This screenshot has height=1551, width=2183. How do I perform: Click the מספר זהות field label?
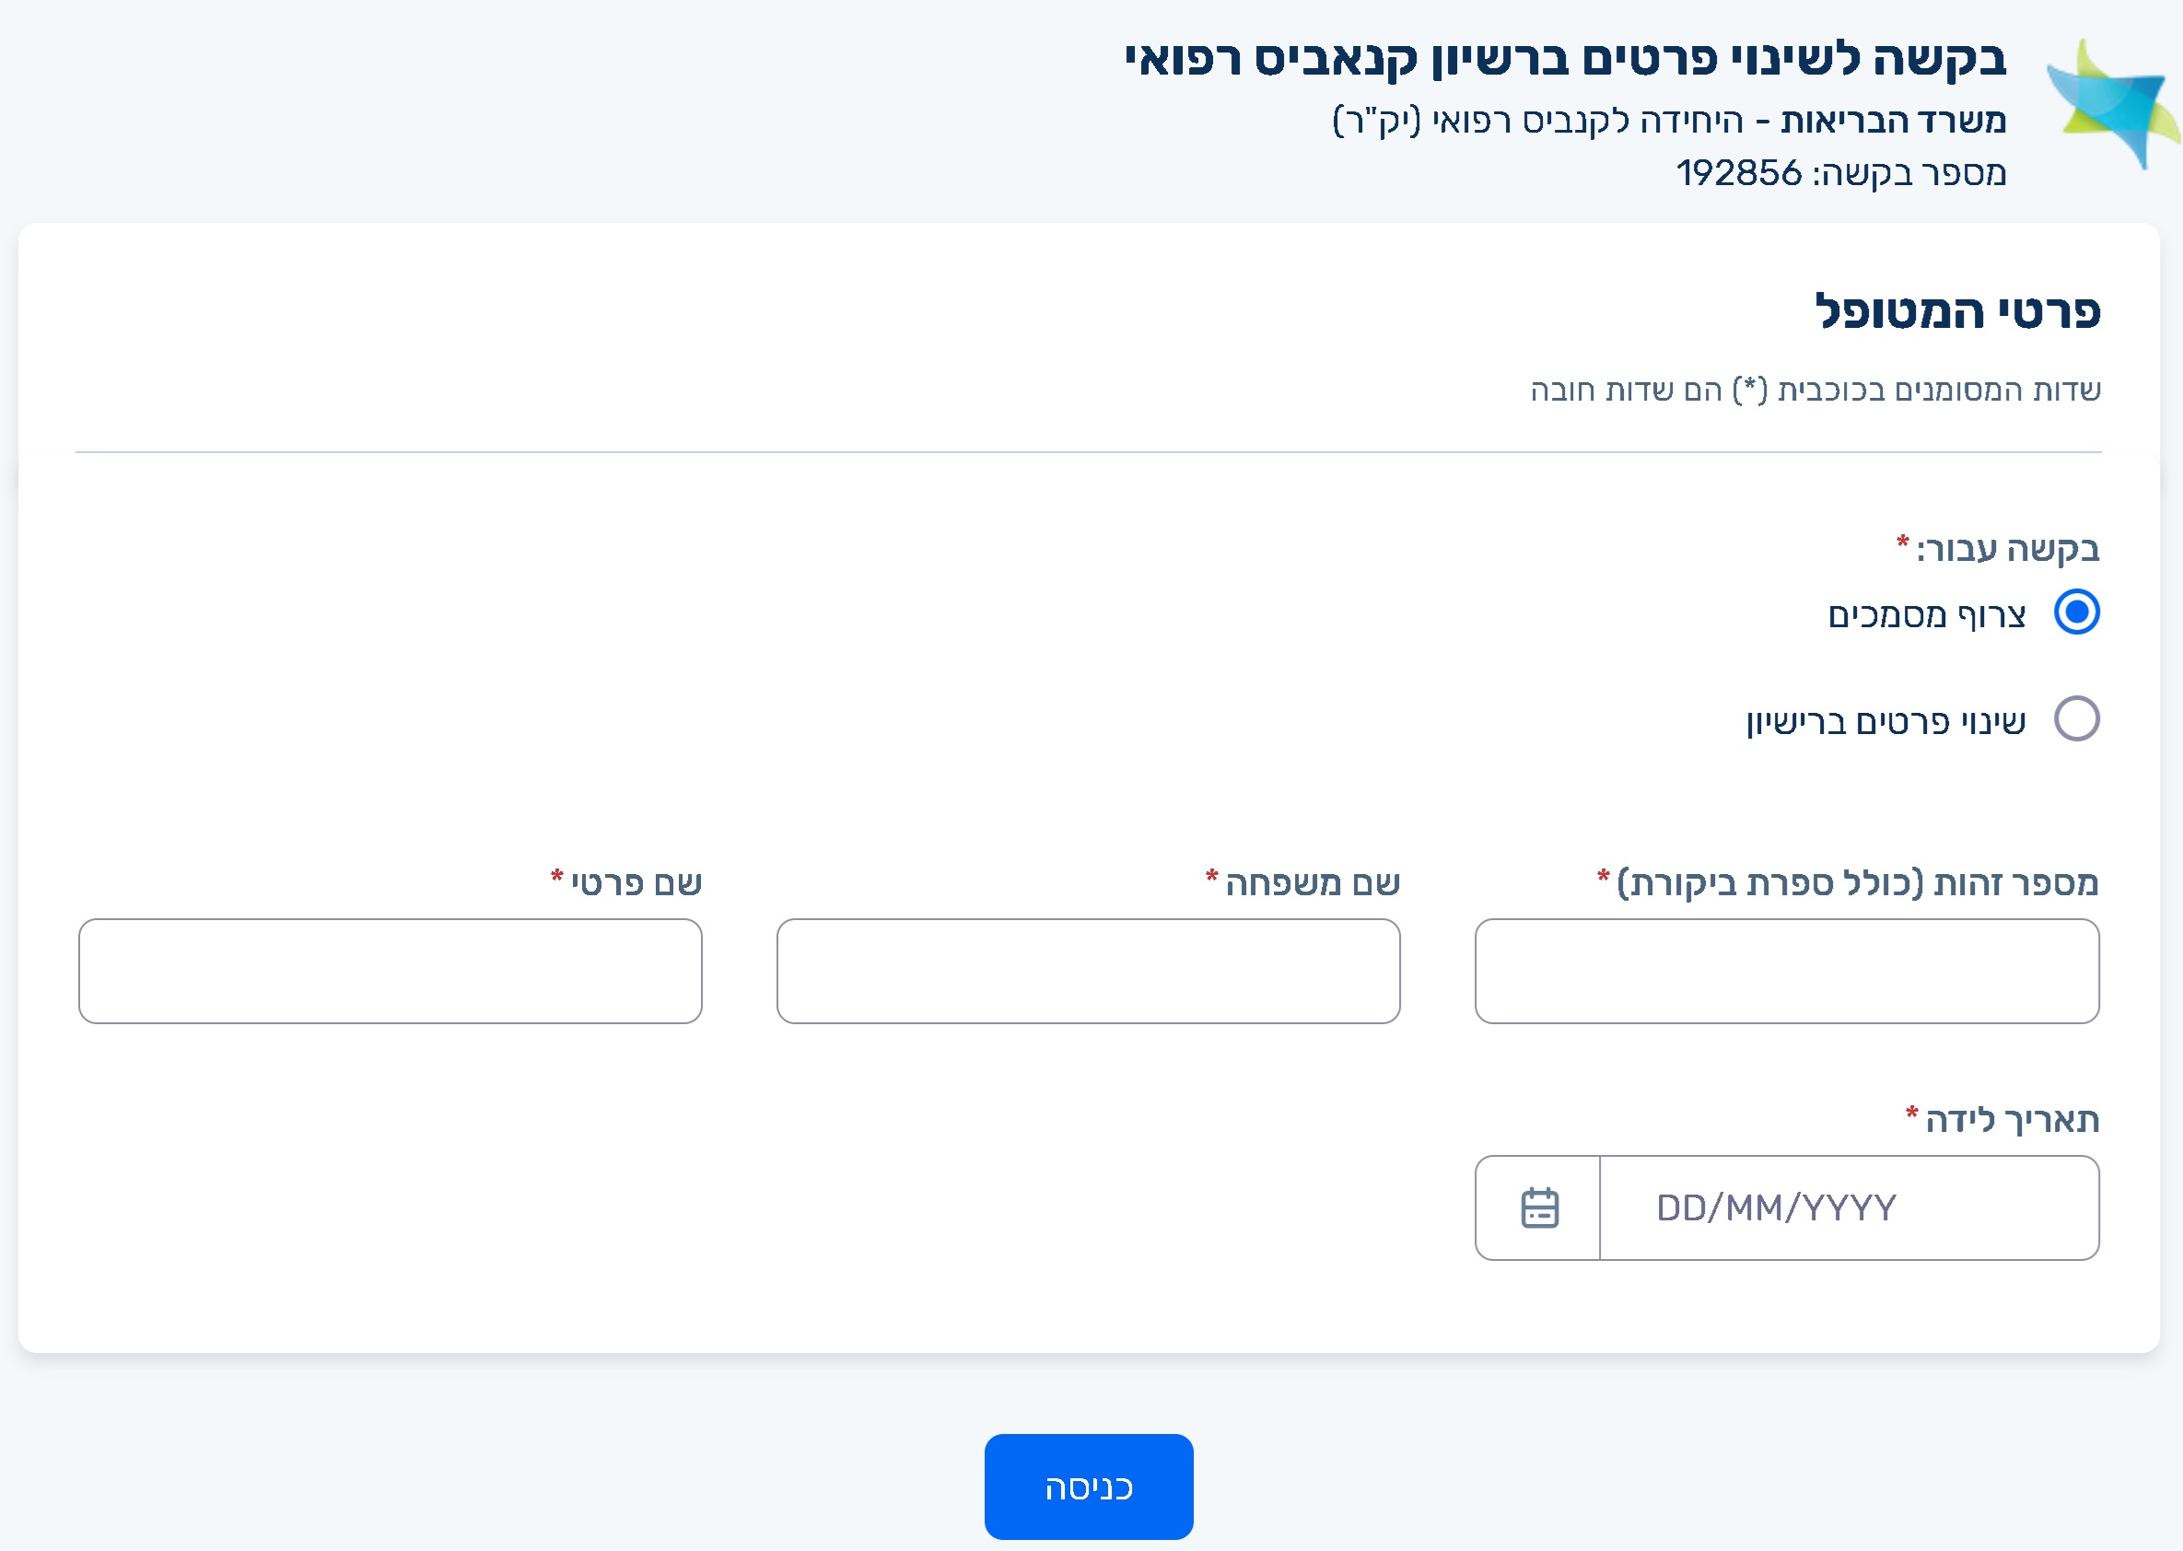(x=1856, y=883)
